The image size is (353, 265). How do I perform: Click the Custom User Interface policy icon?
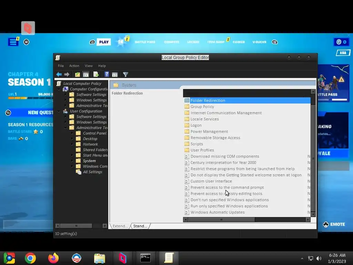click(187, 181)
